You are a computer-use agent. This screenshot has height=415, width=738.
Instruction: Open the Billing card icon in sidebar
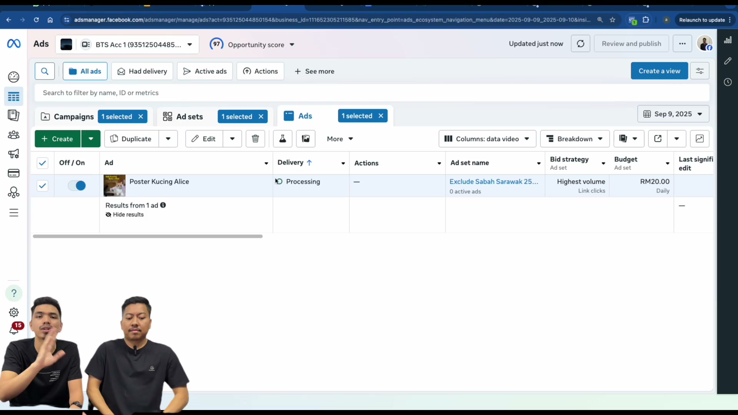point(13,173)
